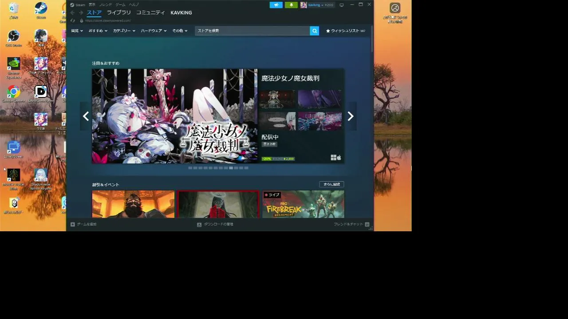This screenshot has width=568, height=319.
Task: Click the page reload icon
Action: (73, 21)
